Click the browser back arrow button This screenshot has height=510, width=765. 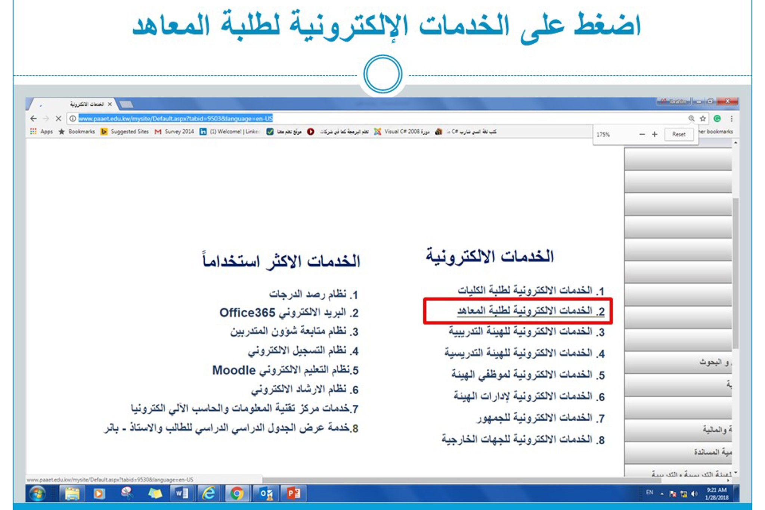[x=34, y=118]
